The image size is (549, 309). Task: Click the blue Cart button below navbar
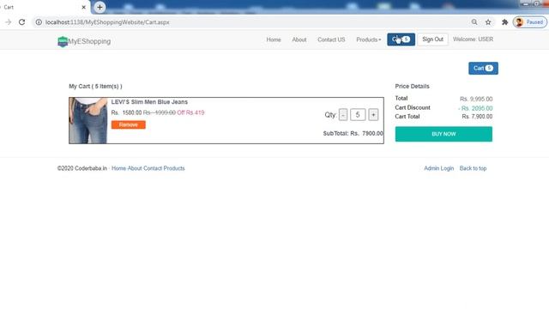click(483, 69)
